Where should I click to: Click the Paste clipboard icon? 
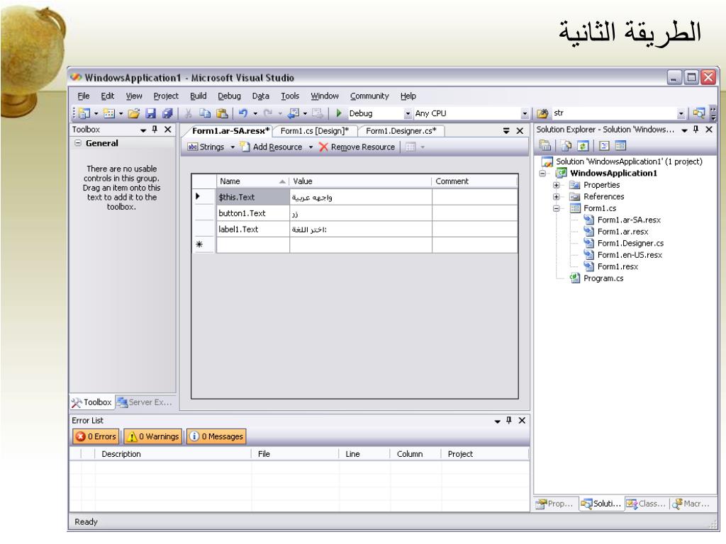pos(222,113)
